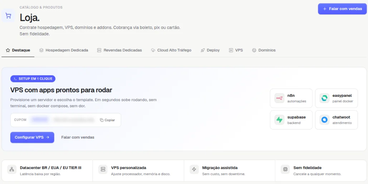Click the 'VPS personalizada' feature title
The height and width of the screenshot is (184, 368).
pos(129,168)
